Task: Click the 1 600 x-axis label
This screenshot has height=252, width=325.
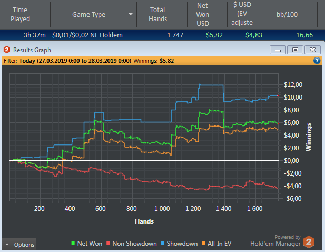Action: 254,208
